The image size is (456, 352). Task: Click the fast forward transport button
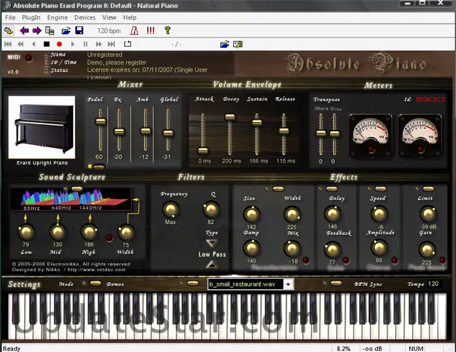[99, 44]
